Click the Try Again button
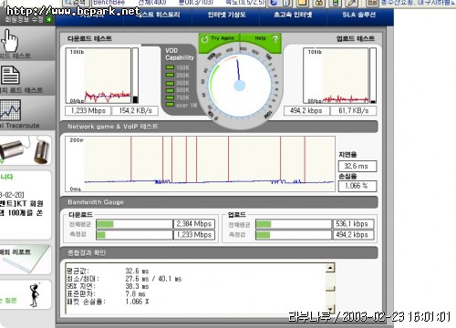Screen dimensions: 456x328 click(x=220, y=38)
